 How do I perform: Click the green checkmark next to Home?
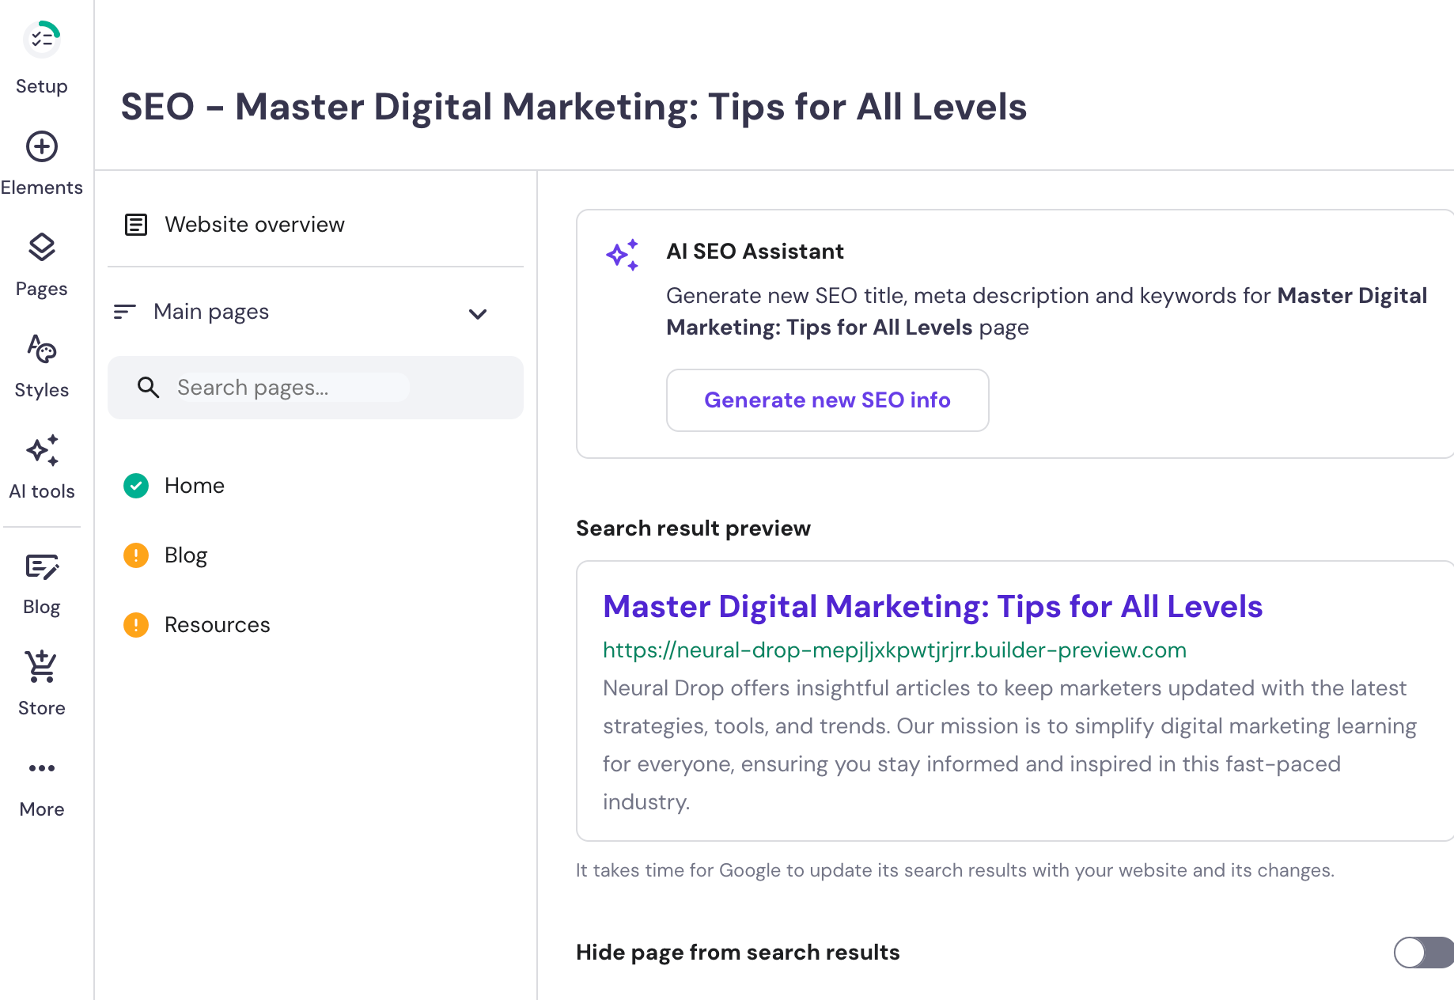click(x=136, y=486)
